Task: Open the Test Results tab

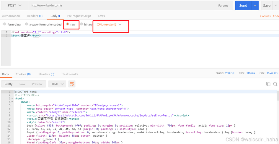Action: click(x=70, y=74)
